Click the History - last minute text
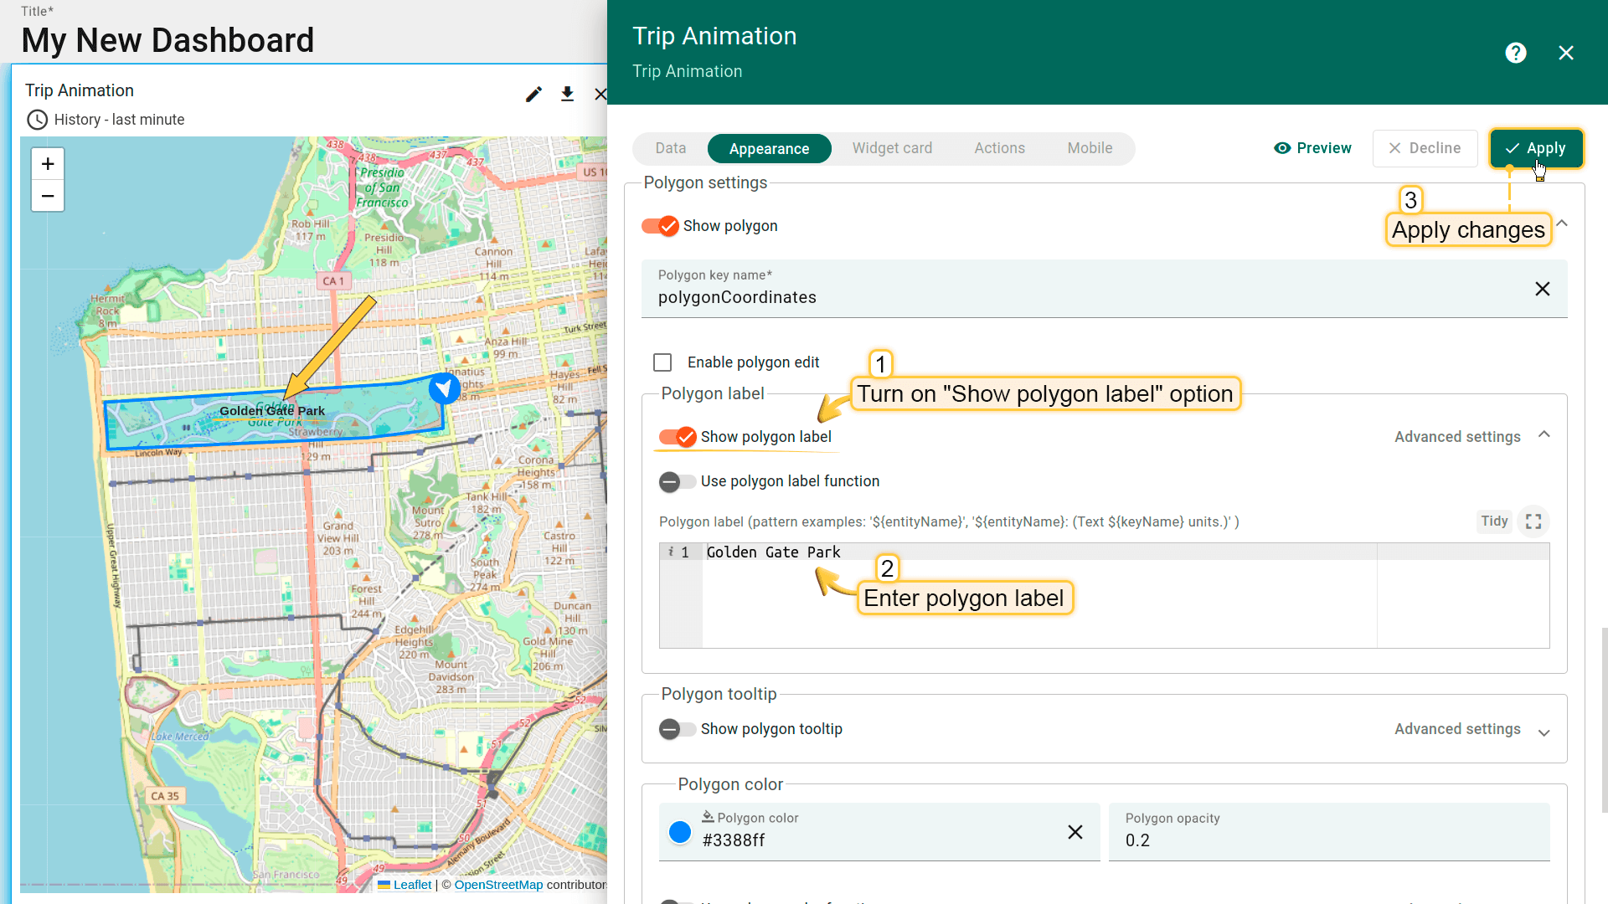The width and height of the screenshot is (1608, 904). click(x=120, y=120)
